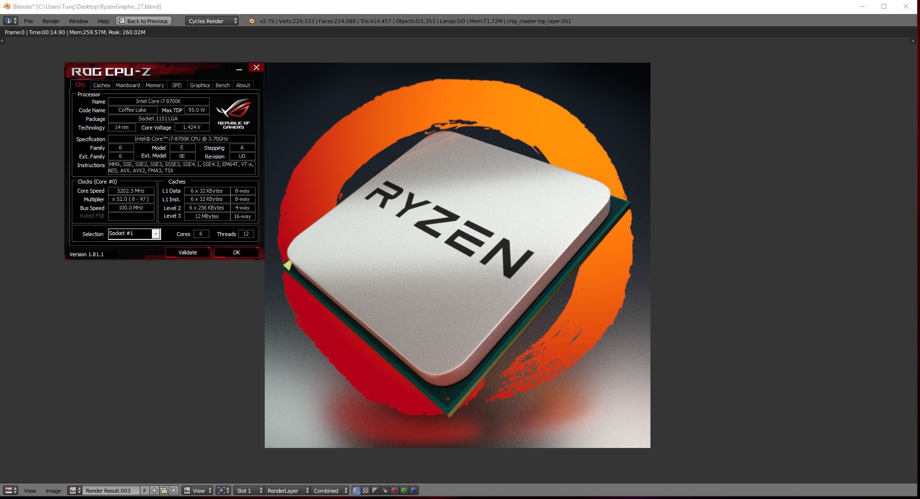The image size is (920, 499).
Task: Switch to the Mainboard tab
Action: pyautogui.click(x=128, y=85)
